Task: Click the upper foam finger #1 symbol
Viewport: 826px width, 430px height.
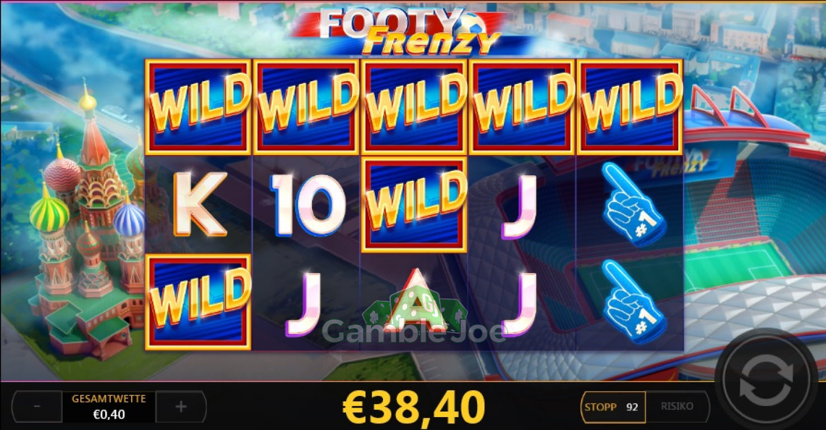Action: 632,204
